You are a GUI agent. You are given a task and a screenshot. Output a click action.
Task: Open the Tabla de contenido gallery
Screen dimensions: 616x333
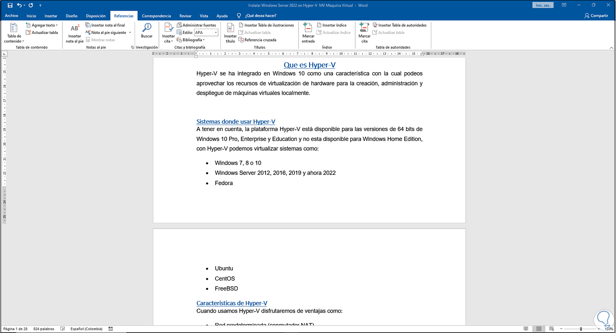coord(14,33)
